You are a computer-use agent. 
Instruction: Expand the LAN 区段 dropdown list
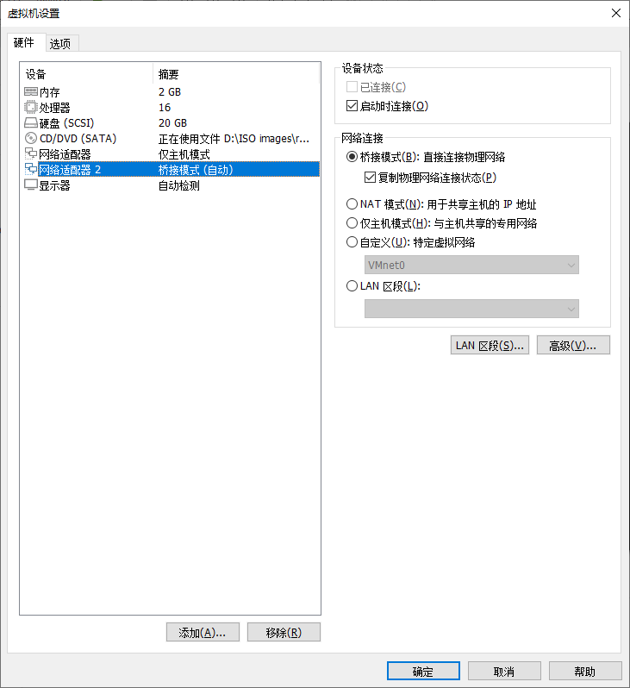coord(471,309)
